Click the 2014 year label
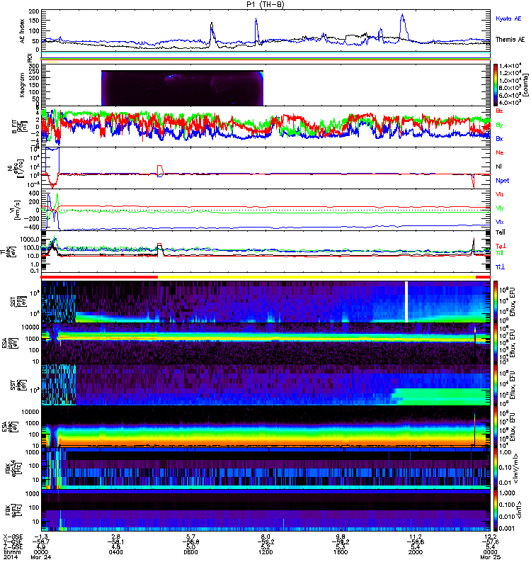 pos(10,557)
